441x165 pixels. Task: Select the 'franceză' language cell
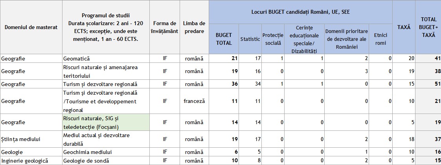pyautogui.click(x=194, y=101)
